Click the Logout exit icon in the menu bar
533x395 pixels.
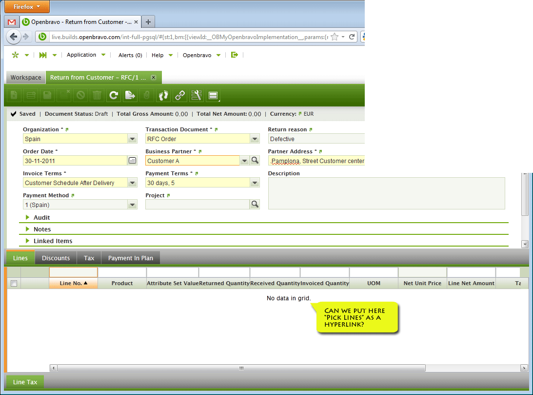(x=235, y=55)
